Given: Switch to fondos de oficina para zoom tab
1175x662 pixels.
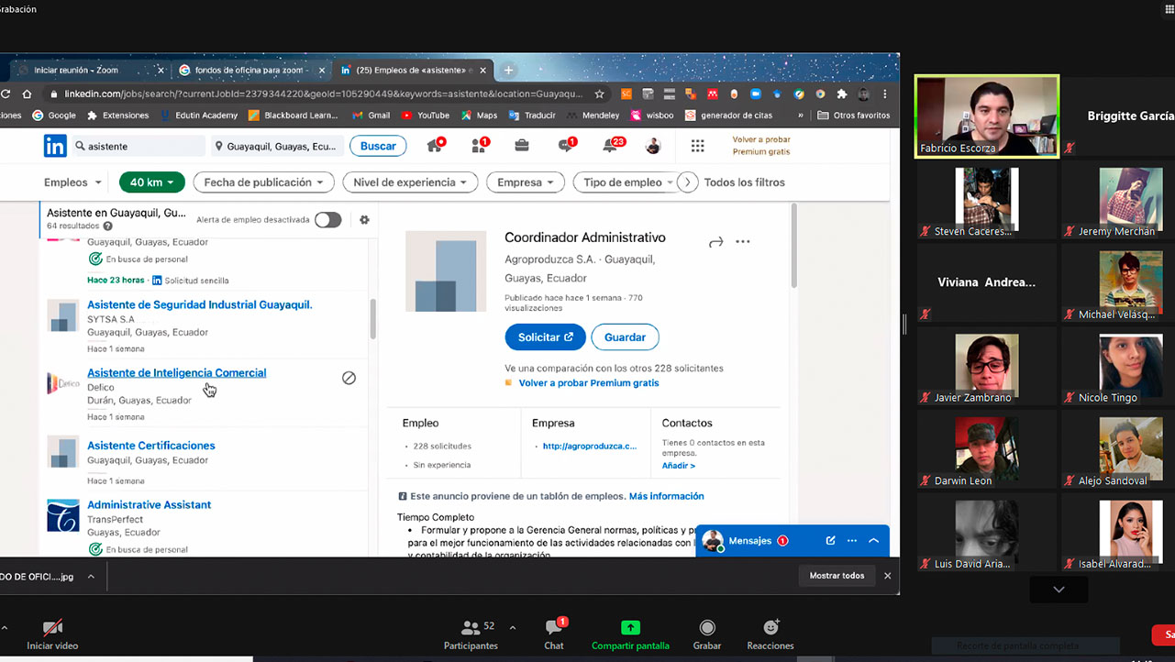Looking at the screenshot, I should pos(249,70).
